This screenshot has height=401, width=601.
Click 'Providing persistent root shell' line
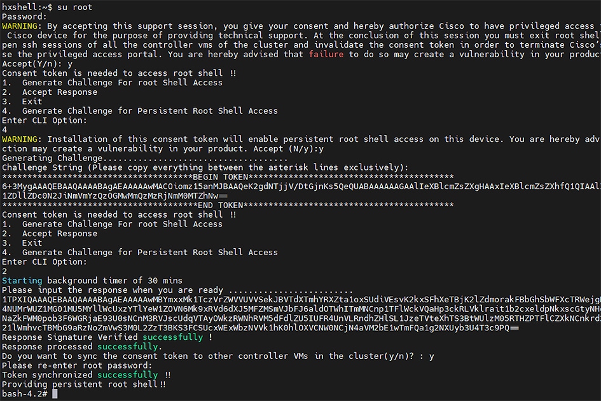(x=83, y=384)
